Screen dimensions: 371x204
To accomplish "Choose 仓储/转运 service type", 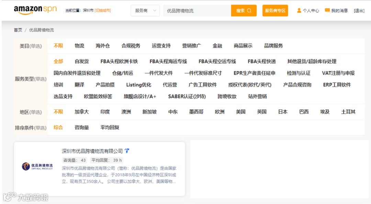I will (123, 73).
